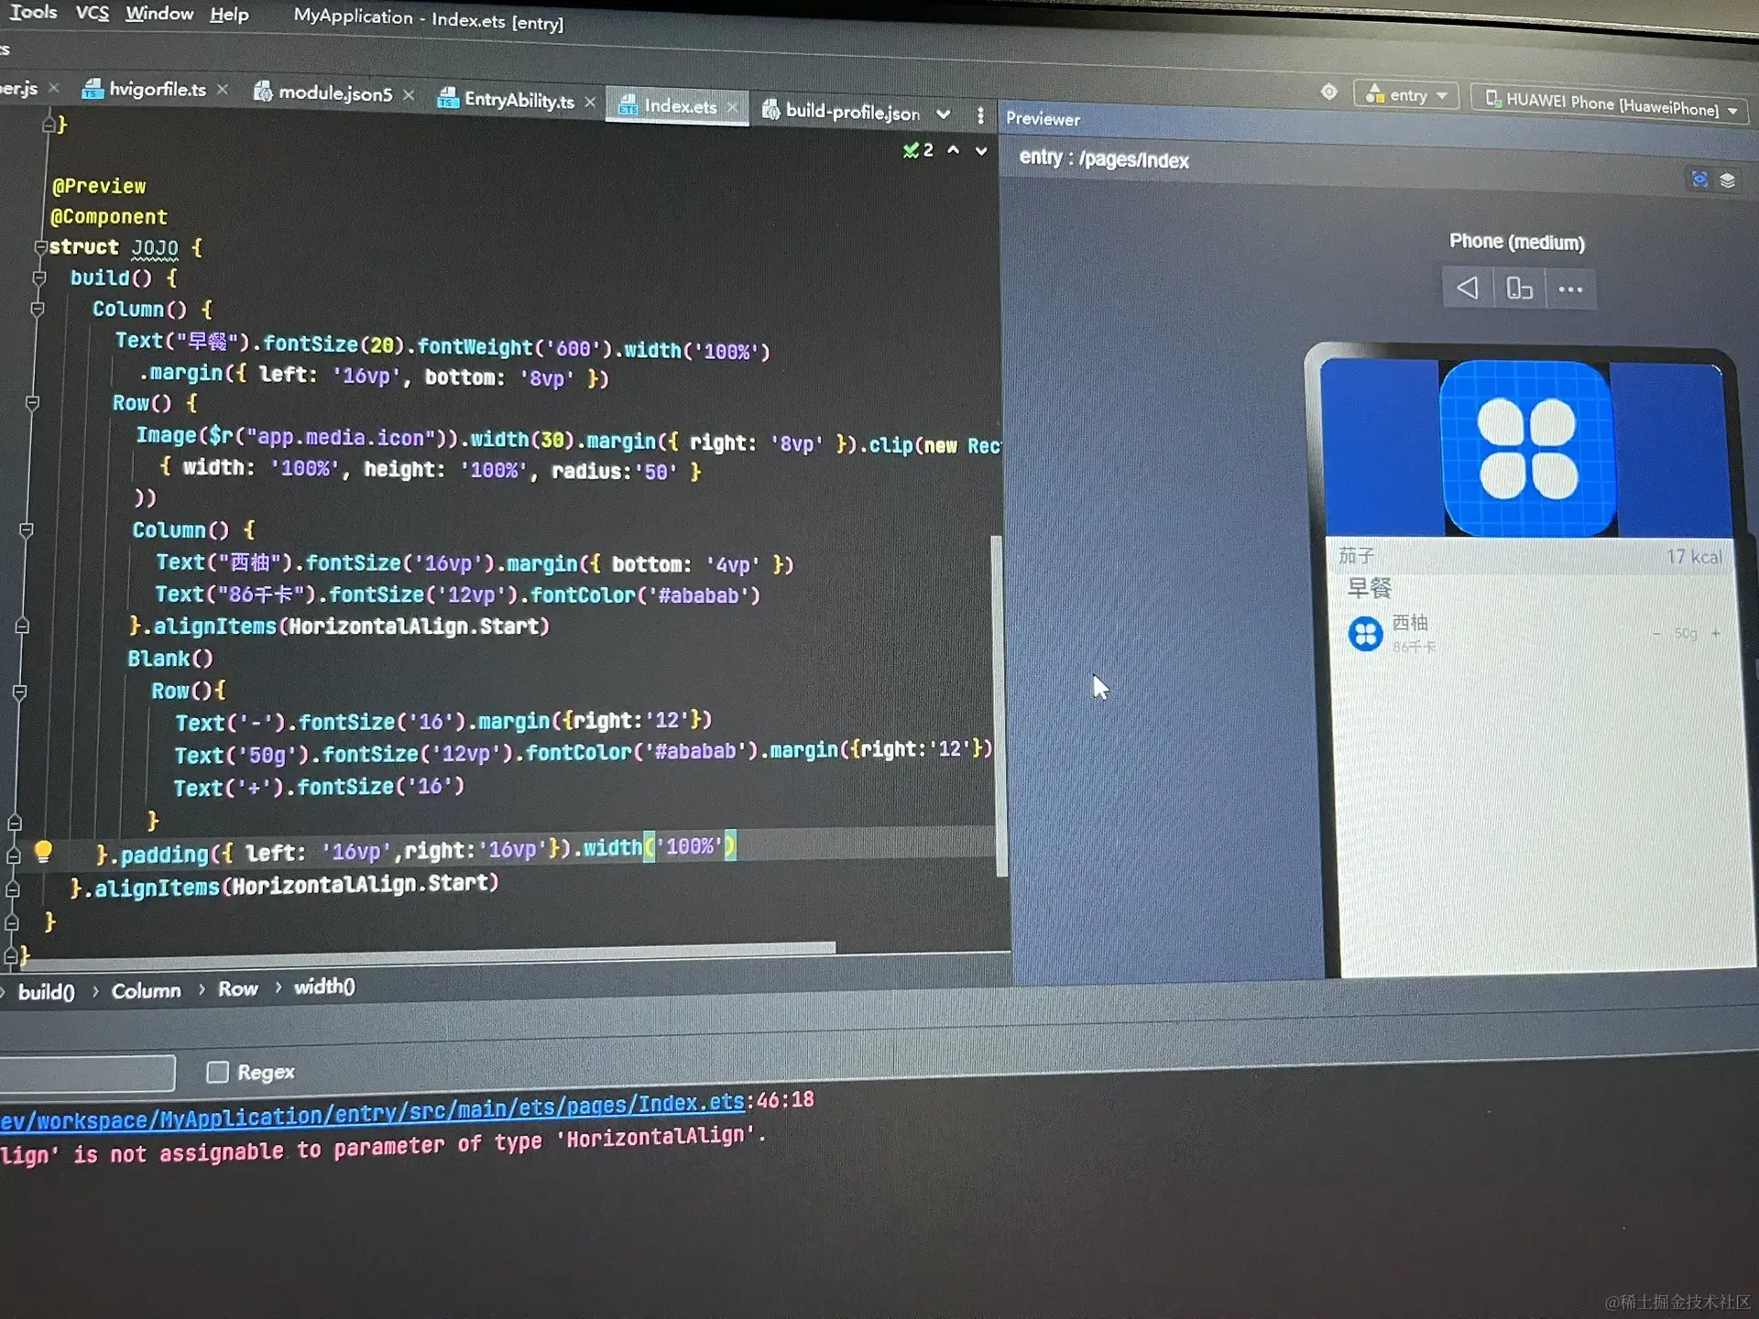Image resolution: width=1759 pixels, height=1319 pixels.
Task: Click the yellow lightbulb quick-fix icon
Action: pos(43,853)
